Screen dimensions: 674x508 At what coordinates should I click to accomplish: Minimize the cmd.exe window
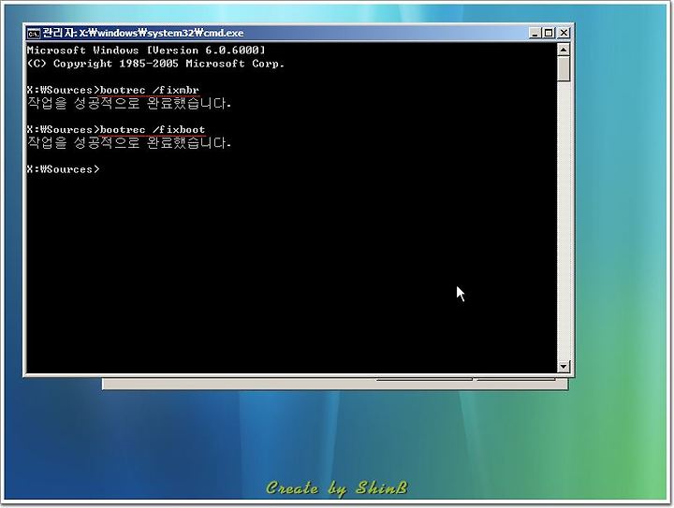[535, 33]
